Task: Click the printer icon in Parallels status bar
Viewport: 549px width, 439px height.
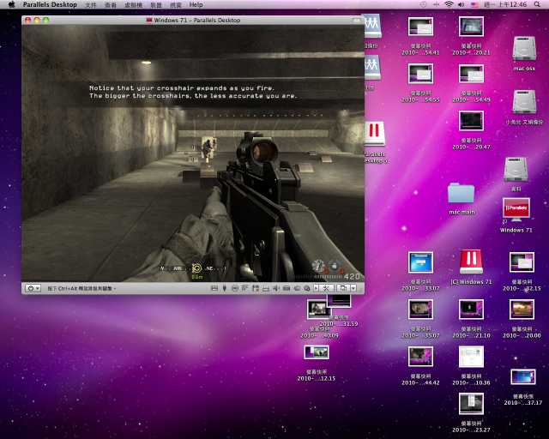Action: point(266,288)
